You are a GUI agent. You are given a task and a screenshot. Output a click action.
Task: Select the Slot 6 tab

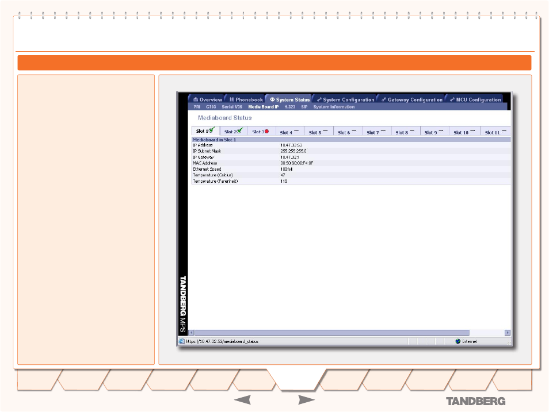click(348, 132)
